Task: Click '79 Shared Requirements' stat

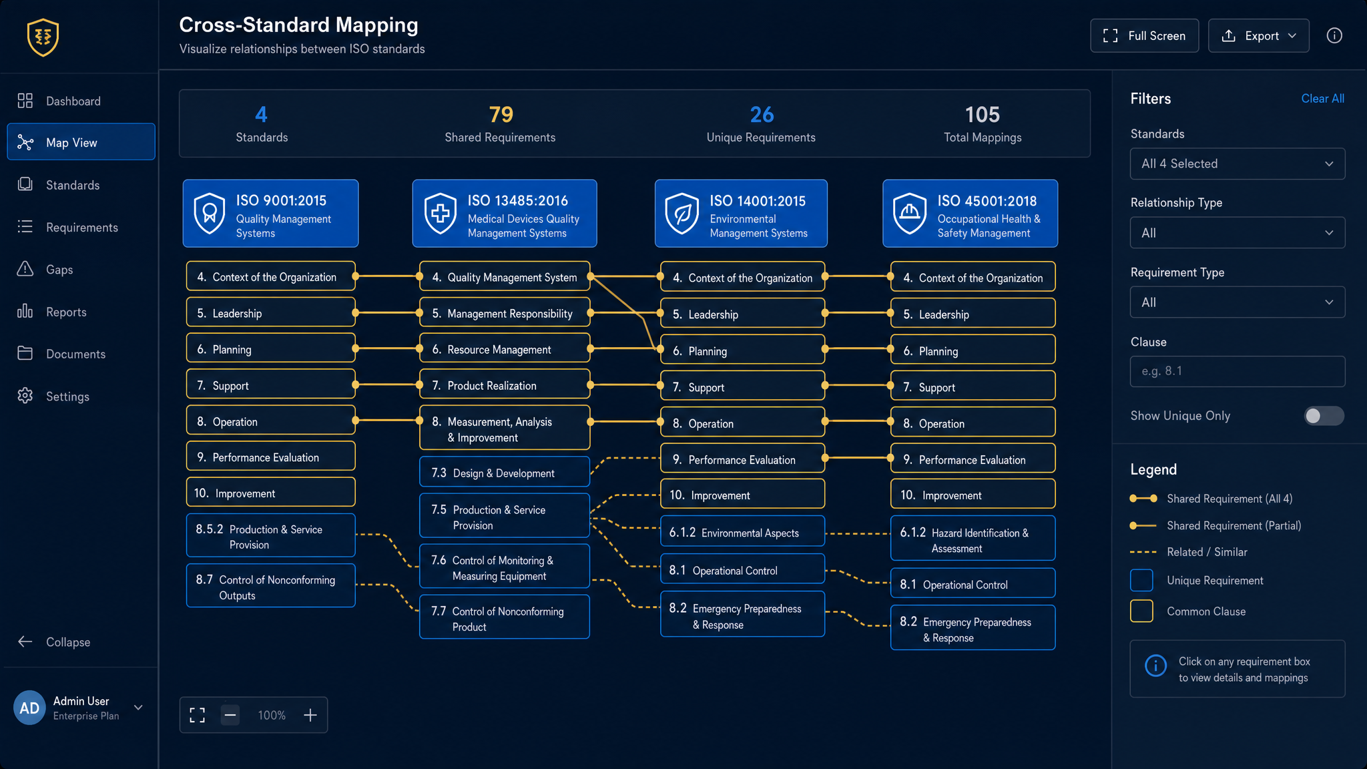Action: pyautogui.click(x=500, y=123)
